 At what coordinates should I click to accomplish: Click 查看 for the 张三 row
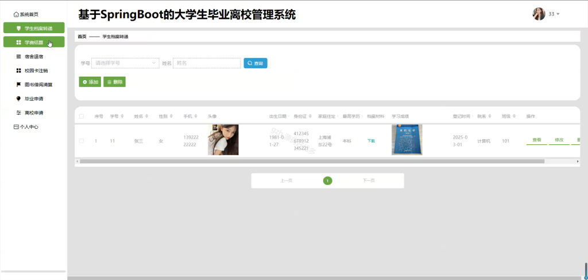coord(537,140)
